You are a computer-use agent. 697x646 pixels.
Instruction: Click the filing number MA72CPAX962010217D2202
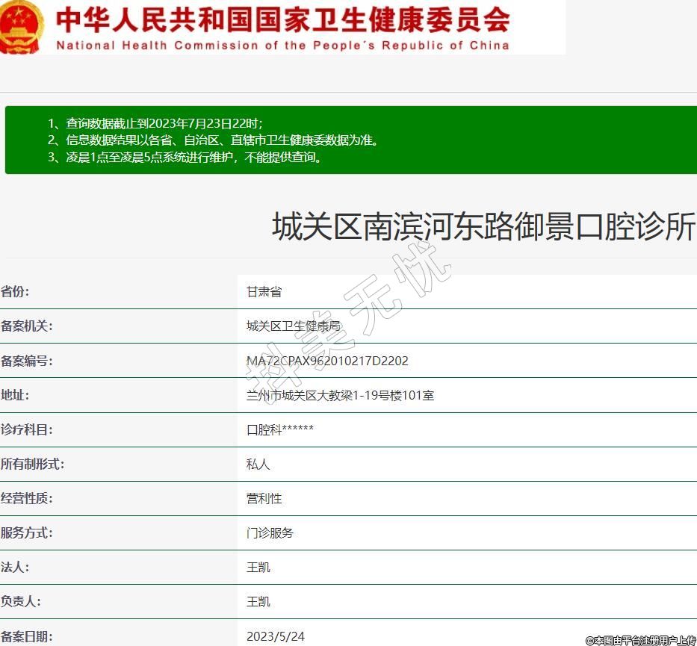point(327,361)
